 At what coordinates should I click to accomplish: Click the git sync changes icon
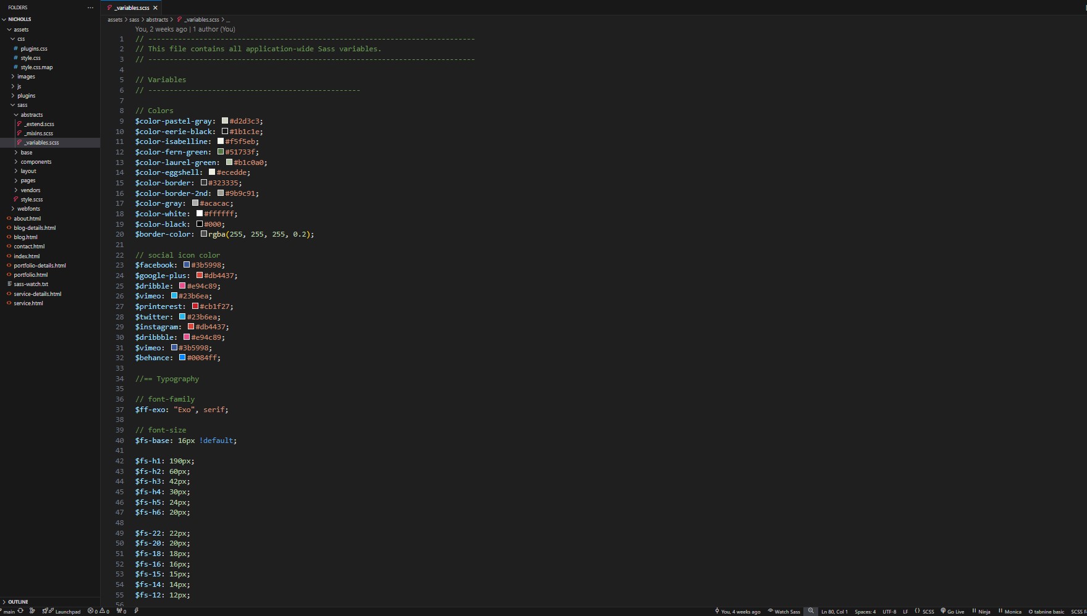(x=20, y=611)
